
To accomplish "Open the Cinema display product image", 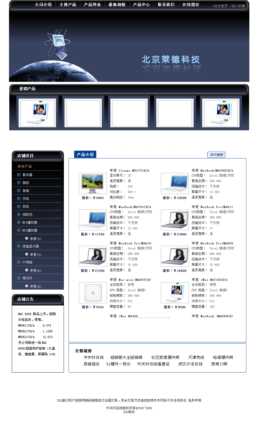I will (x=93, y=183).
